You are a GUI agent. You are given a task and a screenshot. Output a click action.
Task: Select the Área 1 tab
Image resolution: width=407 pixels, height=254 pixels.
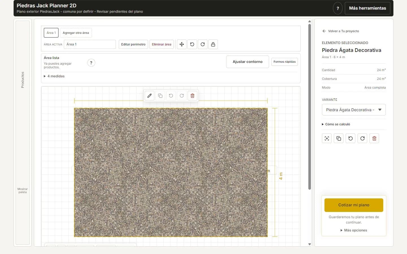click(x=51, y=33)
